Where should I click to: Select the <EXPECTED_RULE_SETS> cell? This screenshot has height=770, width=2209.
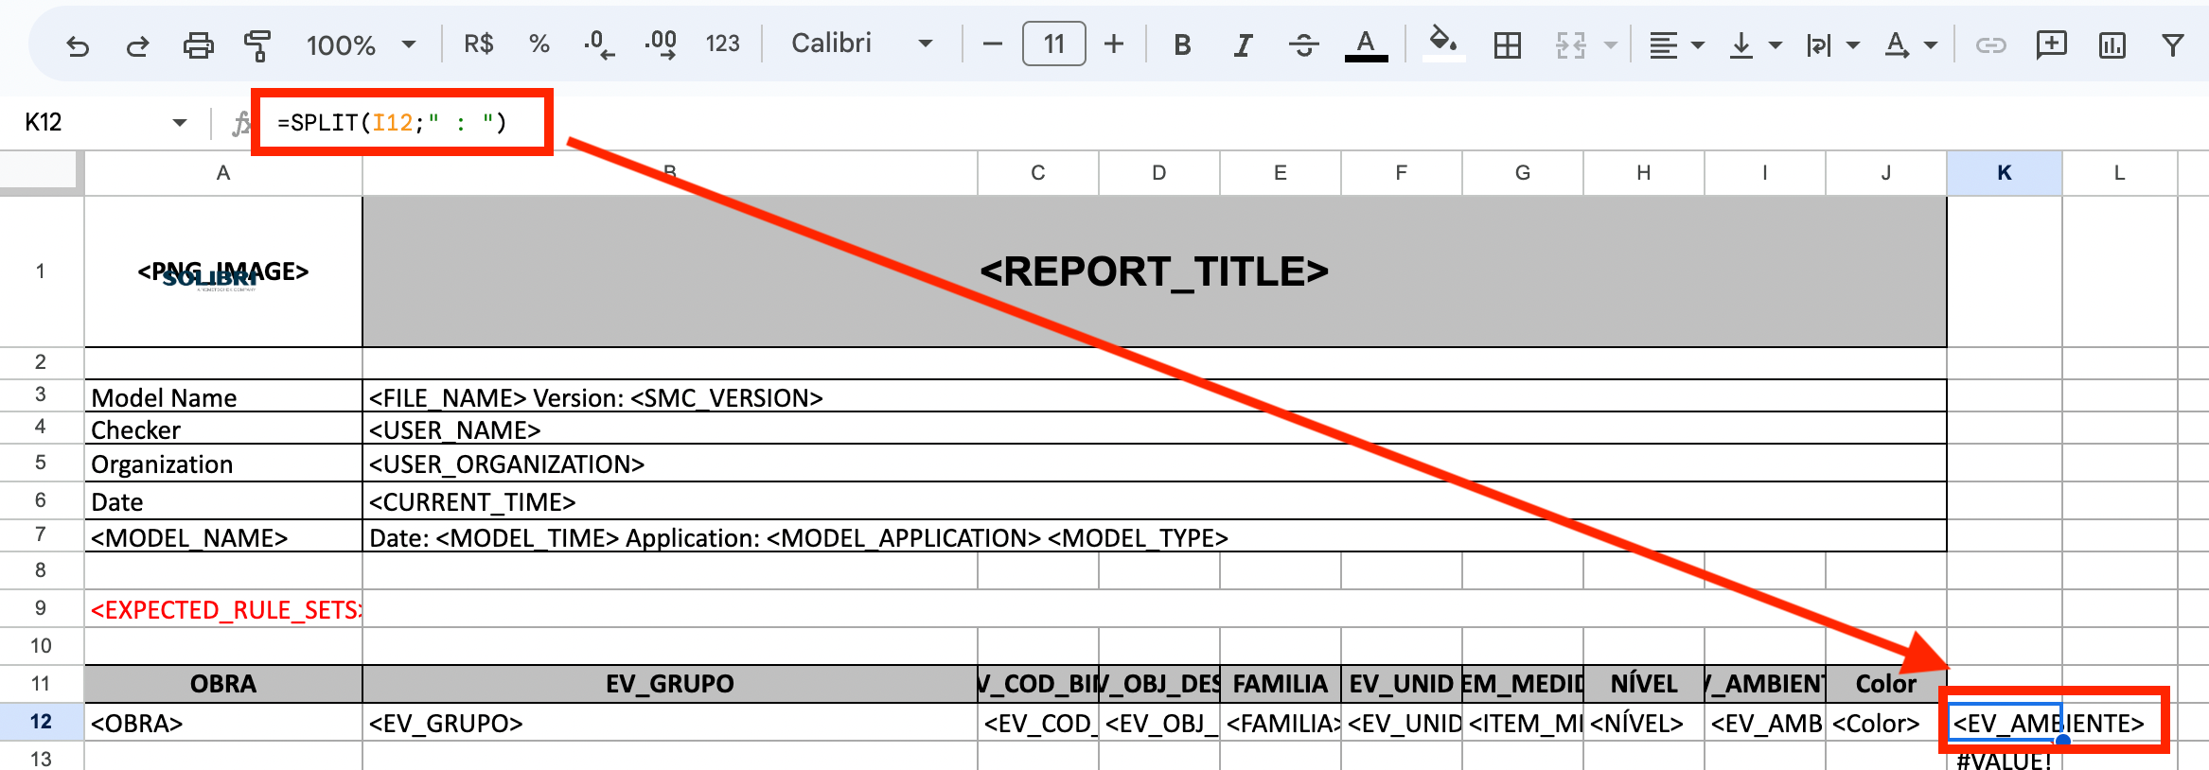pyautogui.click(x=223, y=609)
